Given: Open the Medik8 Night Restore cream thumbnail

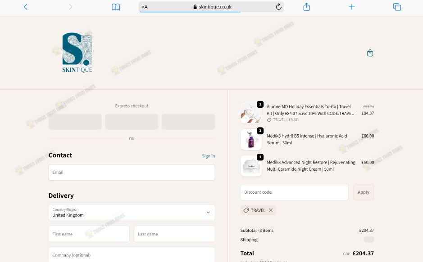Looking at the screenshot, I should pyautogui.click(x=251, y=166).
